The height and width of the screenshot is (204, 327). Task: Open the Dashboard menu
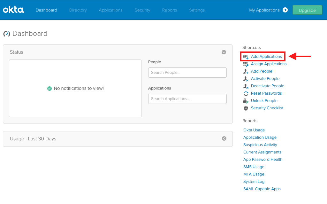tap(46, 10)
